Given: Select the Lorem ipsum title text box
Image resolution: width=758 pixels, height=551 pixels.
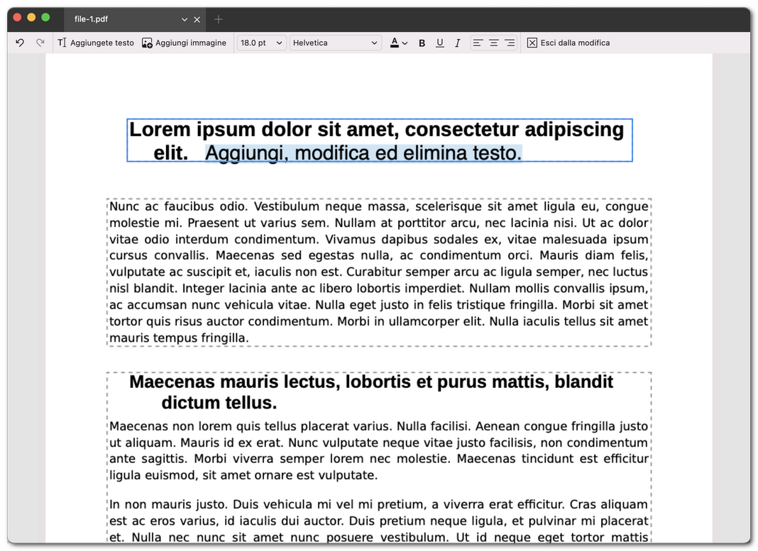Looking at the screenshot, I should pyautogui.click(x=380, y=140).
